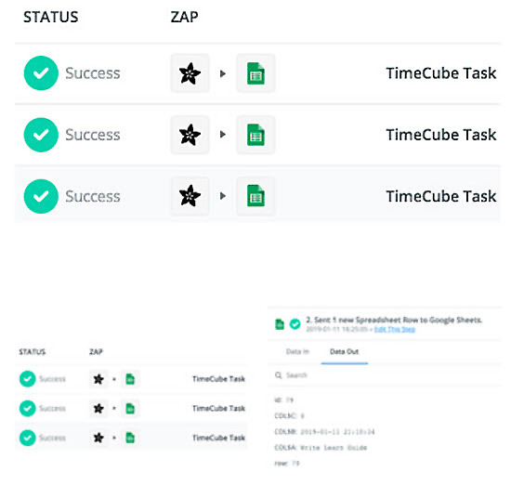
Task: Click the green success checkmark in third large row
Action: click(x=41, y=196)
